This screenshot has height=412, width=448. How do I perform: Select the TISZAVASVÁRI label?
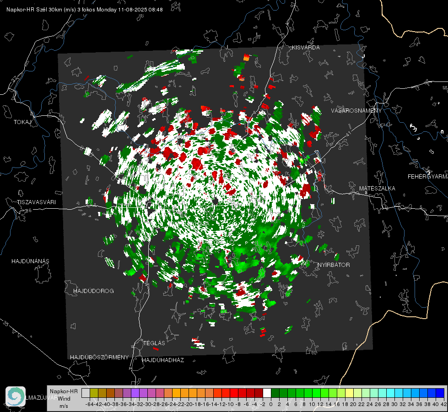(37, 202)
